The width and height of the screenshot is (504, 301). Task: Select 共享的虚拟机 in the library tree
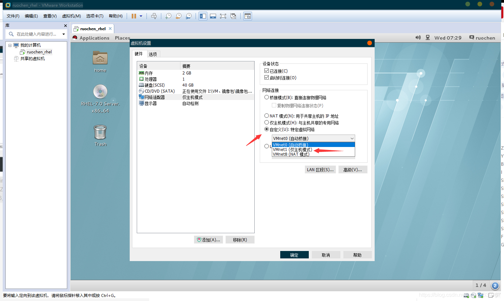click(32, 59)
